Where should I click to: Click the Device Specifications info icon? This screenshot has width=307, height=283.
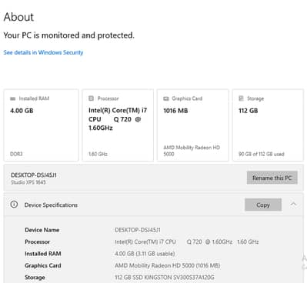(x=14, y=205)
